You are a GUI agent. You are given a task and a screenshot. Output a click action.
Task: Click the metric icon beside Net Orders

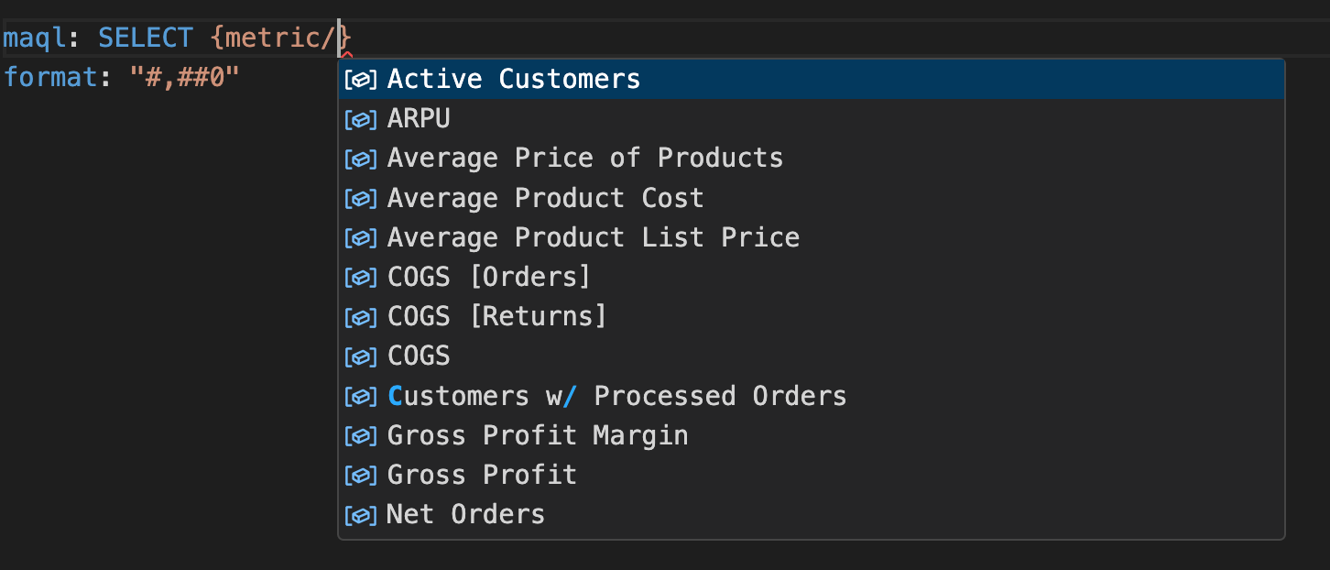pyautogui.click(x=361, y=514)
